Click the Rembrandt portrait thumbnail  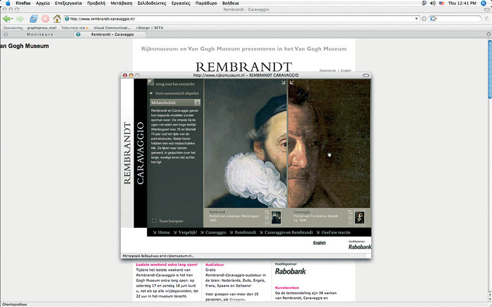pyautogui.click(x=276, y=218)
